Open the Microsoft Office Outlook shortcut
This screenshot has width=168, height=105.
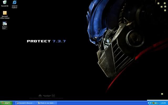5,15
